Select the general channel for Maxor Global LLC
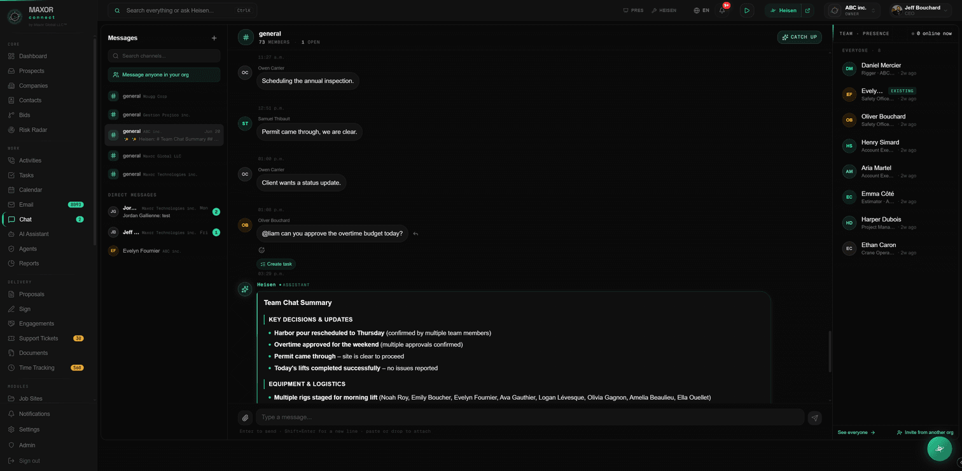Screen dimensions: 962x471 tap(164, 155)
